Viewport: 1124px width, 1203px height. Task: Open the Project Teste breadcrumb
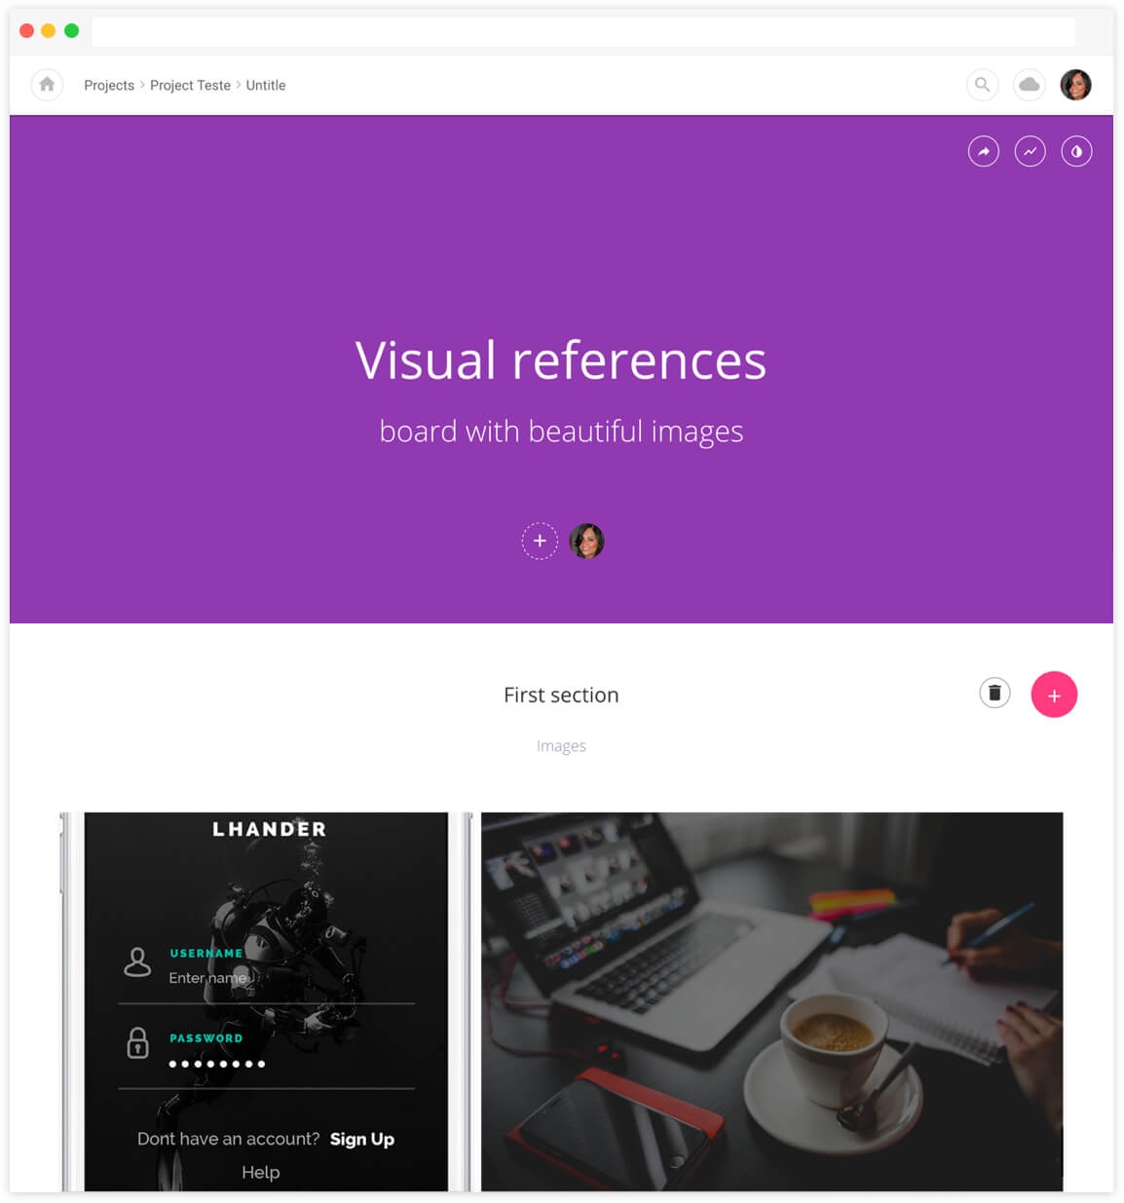click(x=190, y=86)
